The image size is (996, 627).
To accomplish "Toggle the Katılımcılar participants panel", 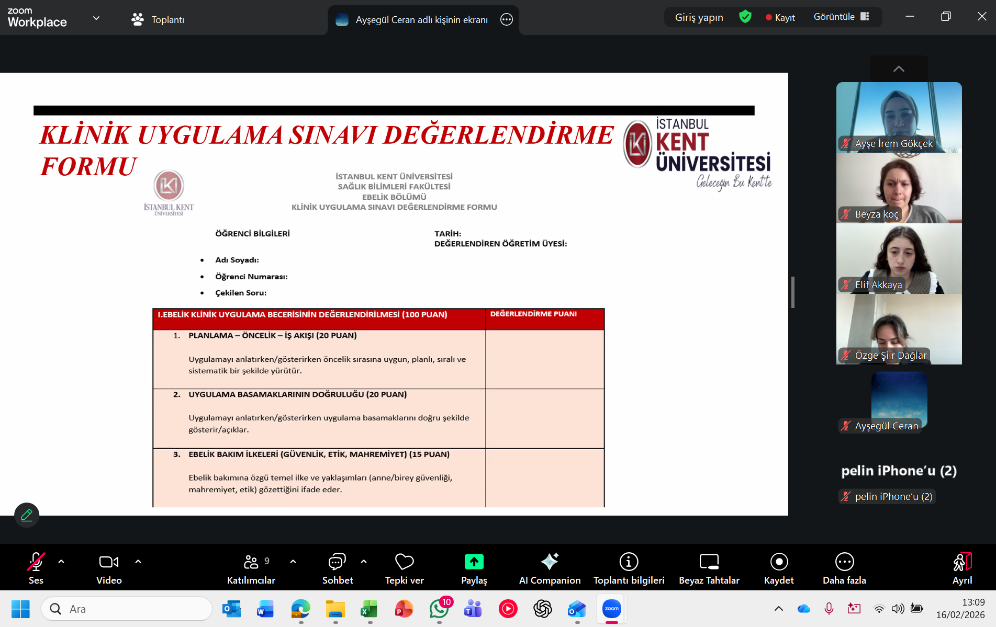I will point(251,567).
